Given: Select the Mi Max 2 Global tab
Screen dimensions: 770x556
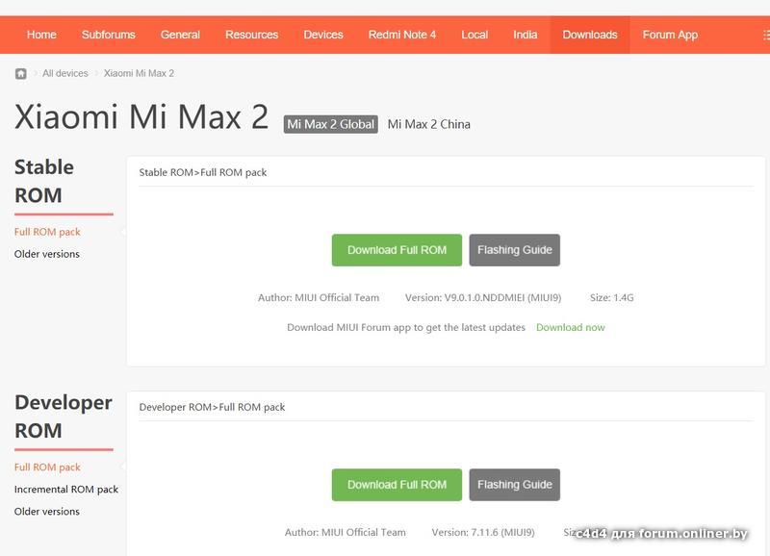Looking at the screenshot, I should [330, 124].
